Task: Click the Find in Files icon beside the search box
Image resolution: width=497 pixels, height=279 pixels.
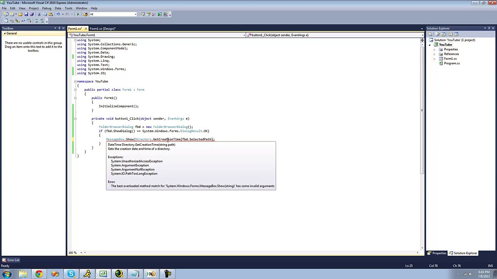Action: tap(85, 14)
